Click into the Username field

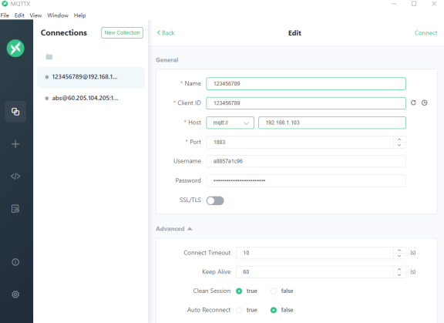(306, 161)
